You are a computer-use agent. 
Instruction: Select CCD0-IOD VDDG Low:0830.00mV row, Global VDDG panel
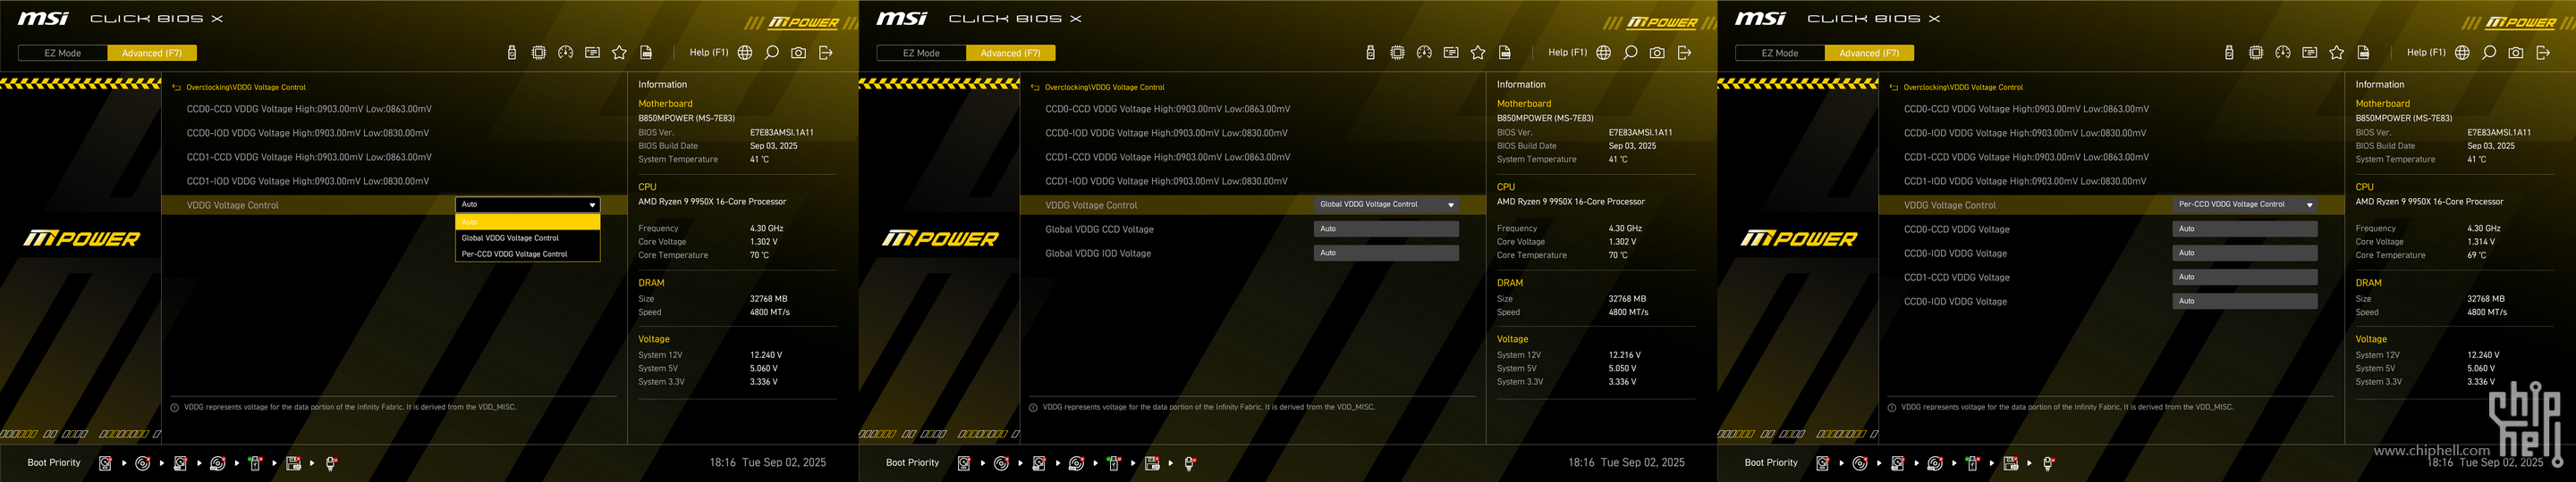coord(1166,133)
